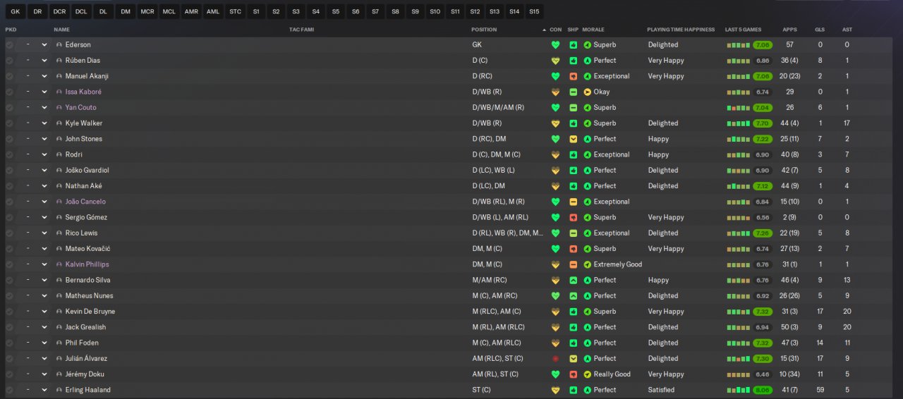Click Yan Couto's green condition heart
This screenshot has height=399, width=903.
(x=555, y=107)
